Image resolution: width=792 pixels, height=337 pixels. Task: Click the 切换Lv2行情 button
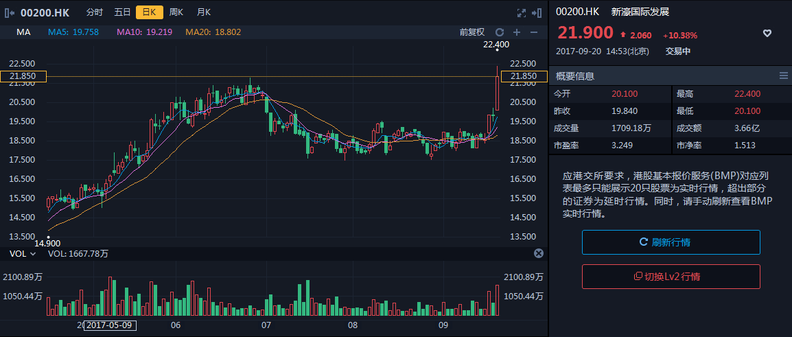pyautogui.click(x=671, y=277)
